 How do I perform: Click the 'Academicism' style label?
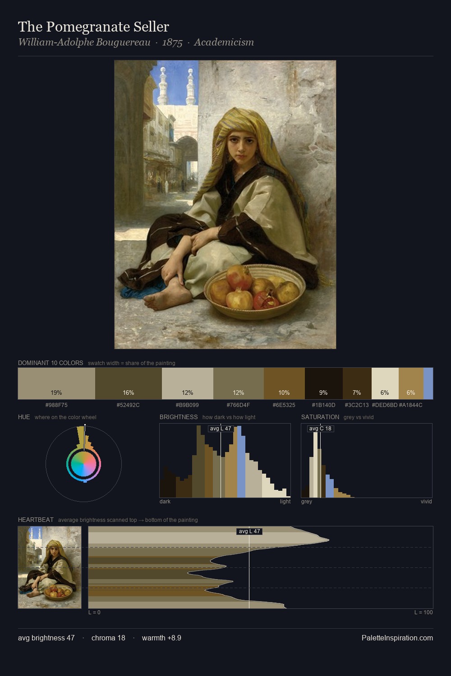pos(224,42)
